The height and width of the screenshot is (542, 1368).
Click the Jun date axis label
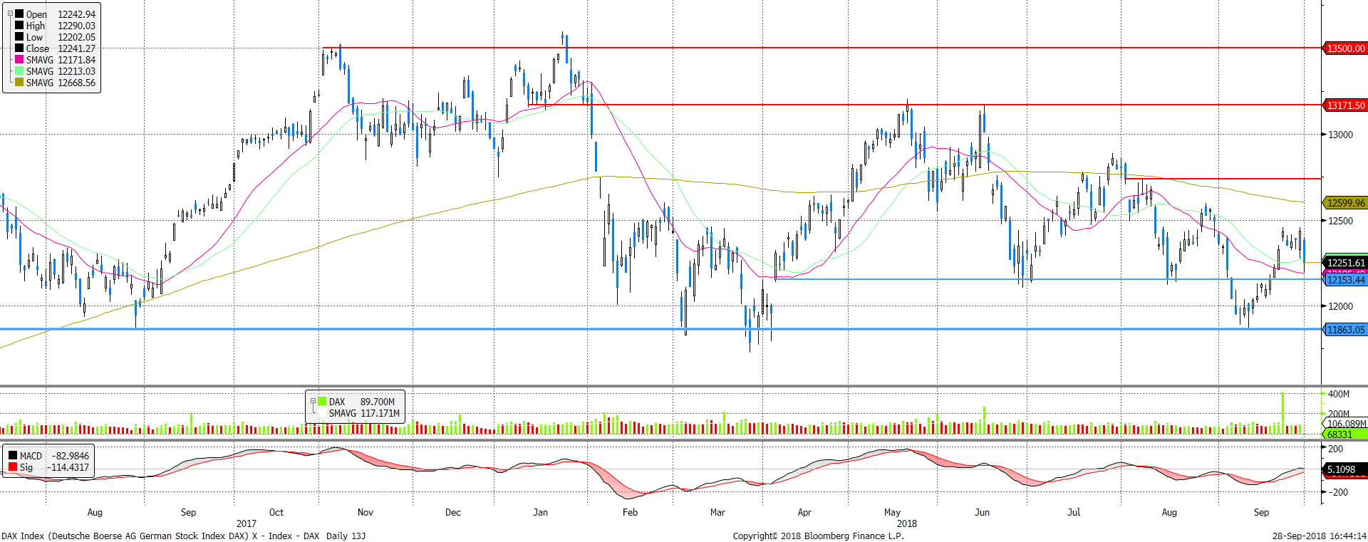[x=982, y=512]
